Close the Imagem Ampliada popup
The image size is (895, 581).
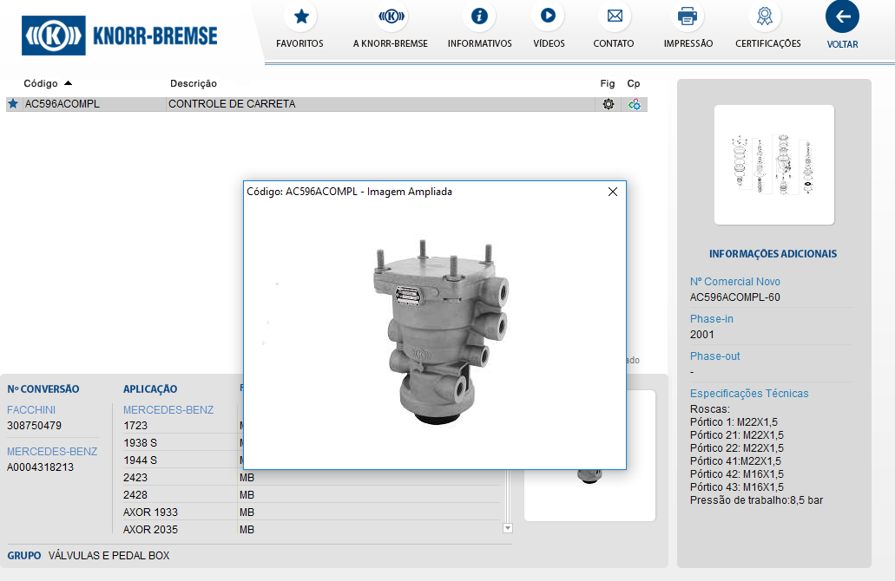[613, 192]
